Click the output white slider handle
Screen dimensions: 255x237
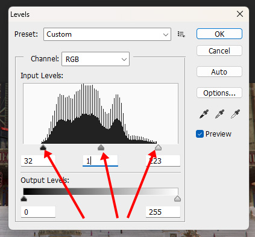[x=177, y=199]
